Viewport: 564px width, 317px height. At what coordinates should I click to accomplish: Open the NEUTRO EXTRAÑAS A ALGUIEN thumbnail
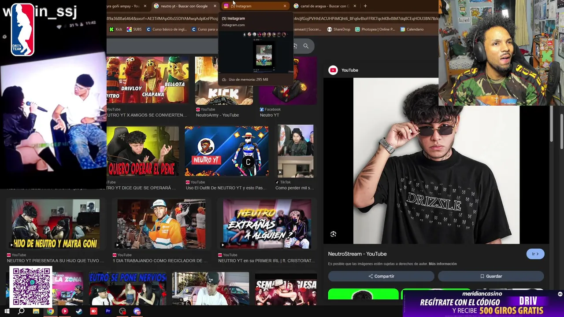(267, 224)
